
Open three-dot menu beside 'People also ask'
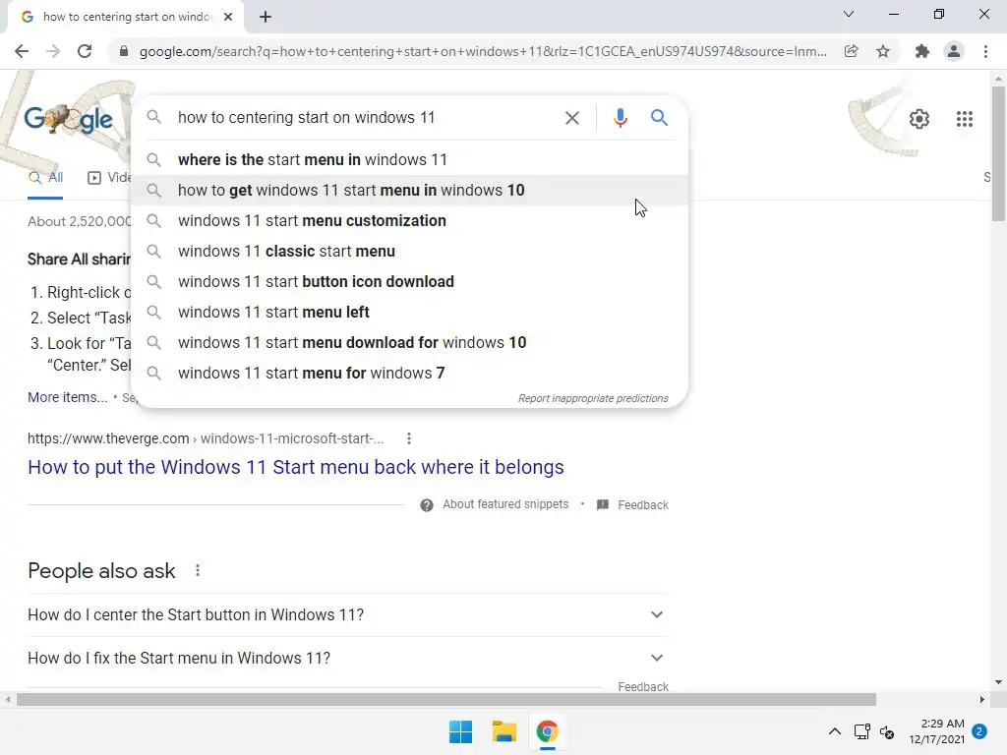tap(198, 570)
